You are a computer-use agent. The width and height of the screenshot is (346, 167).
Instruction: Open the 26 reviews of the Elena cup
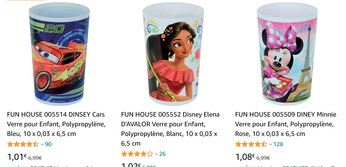162,154
